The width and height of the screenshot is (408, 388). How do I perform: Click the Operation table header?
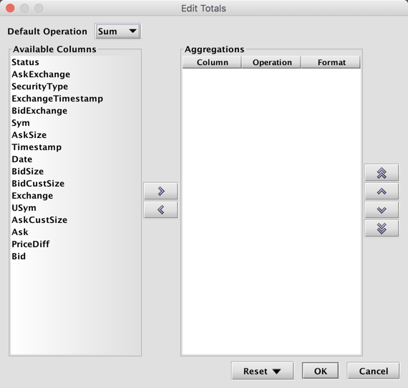click(272, 62)
